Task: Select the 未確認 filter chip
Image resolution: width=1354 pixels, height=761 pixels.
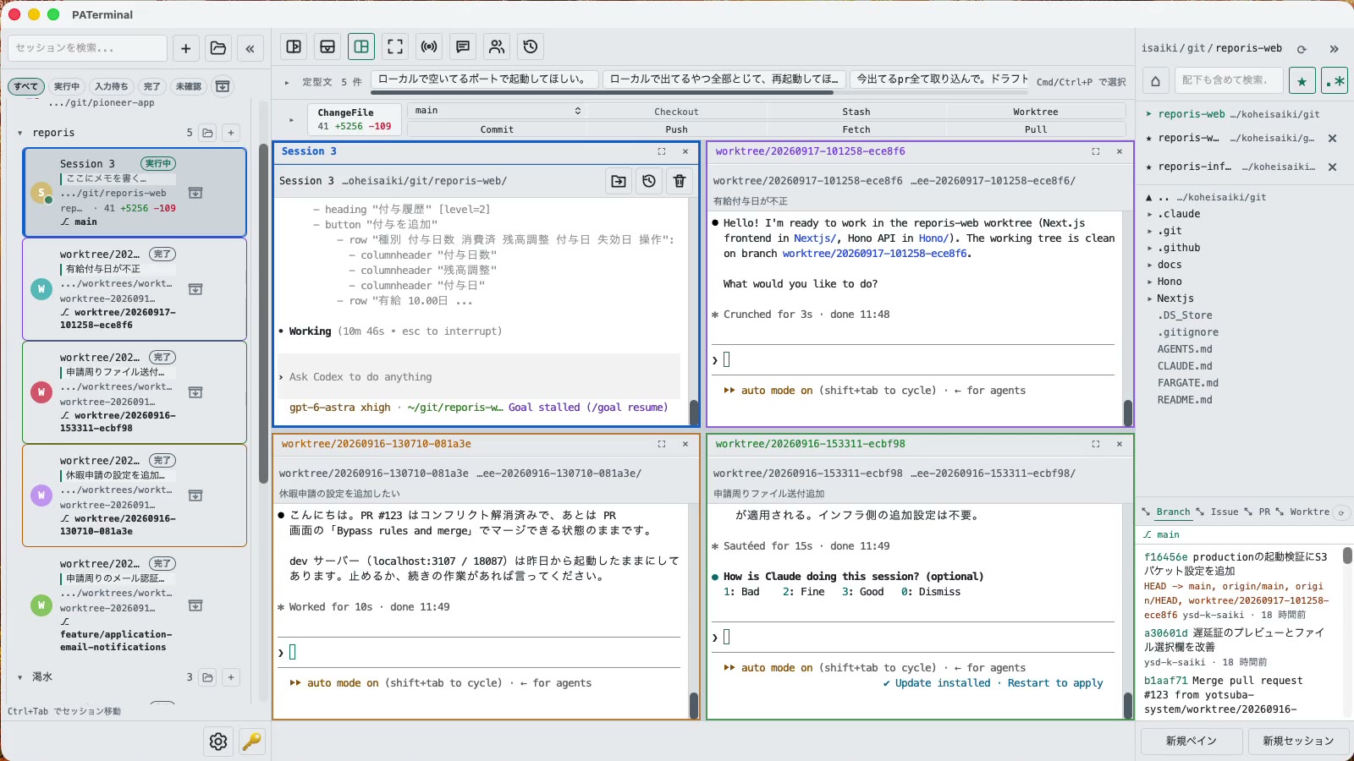Action: pyautogui.click(x=189, y=86)
